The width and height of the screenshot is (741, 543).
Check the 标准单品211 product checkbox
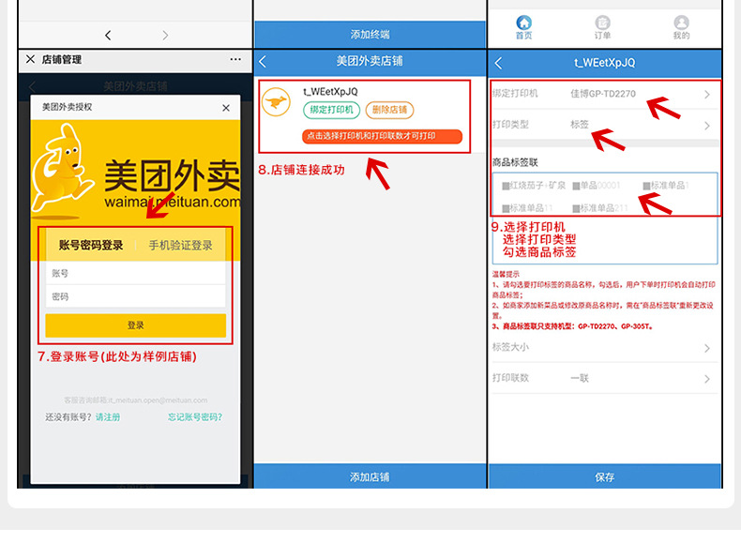tap(576, 208)
